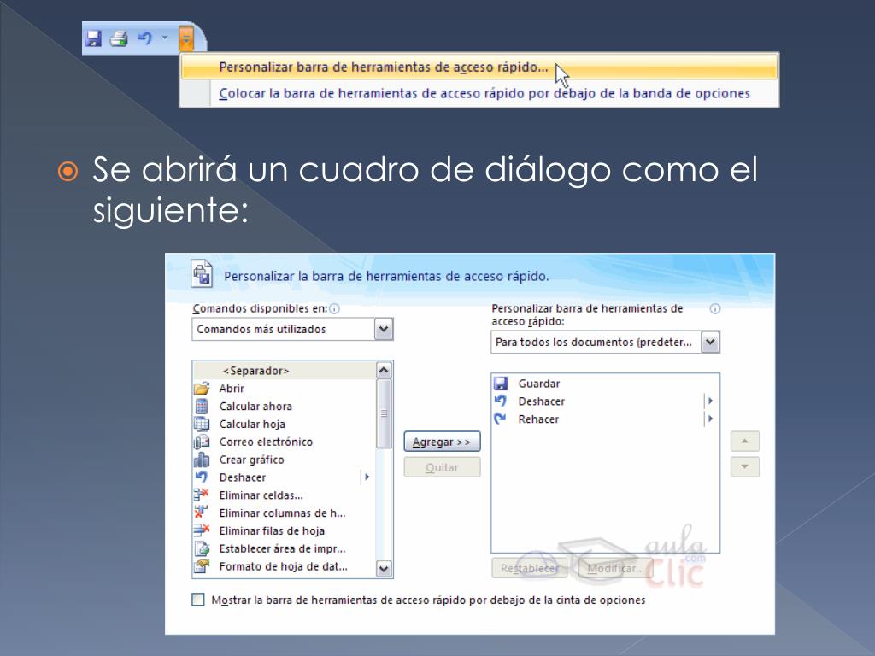
Task: Open the Comandos más utilizados dropdown
Action: [384, 329]
